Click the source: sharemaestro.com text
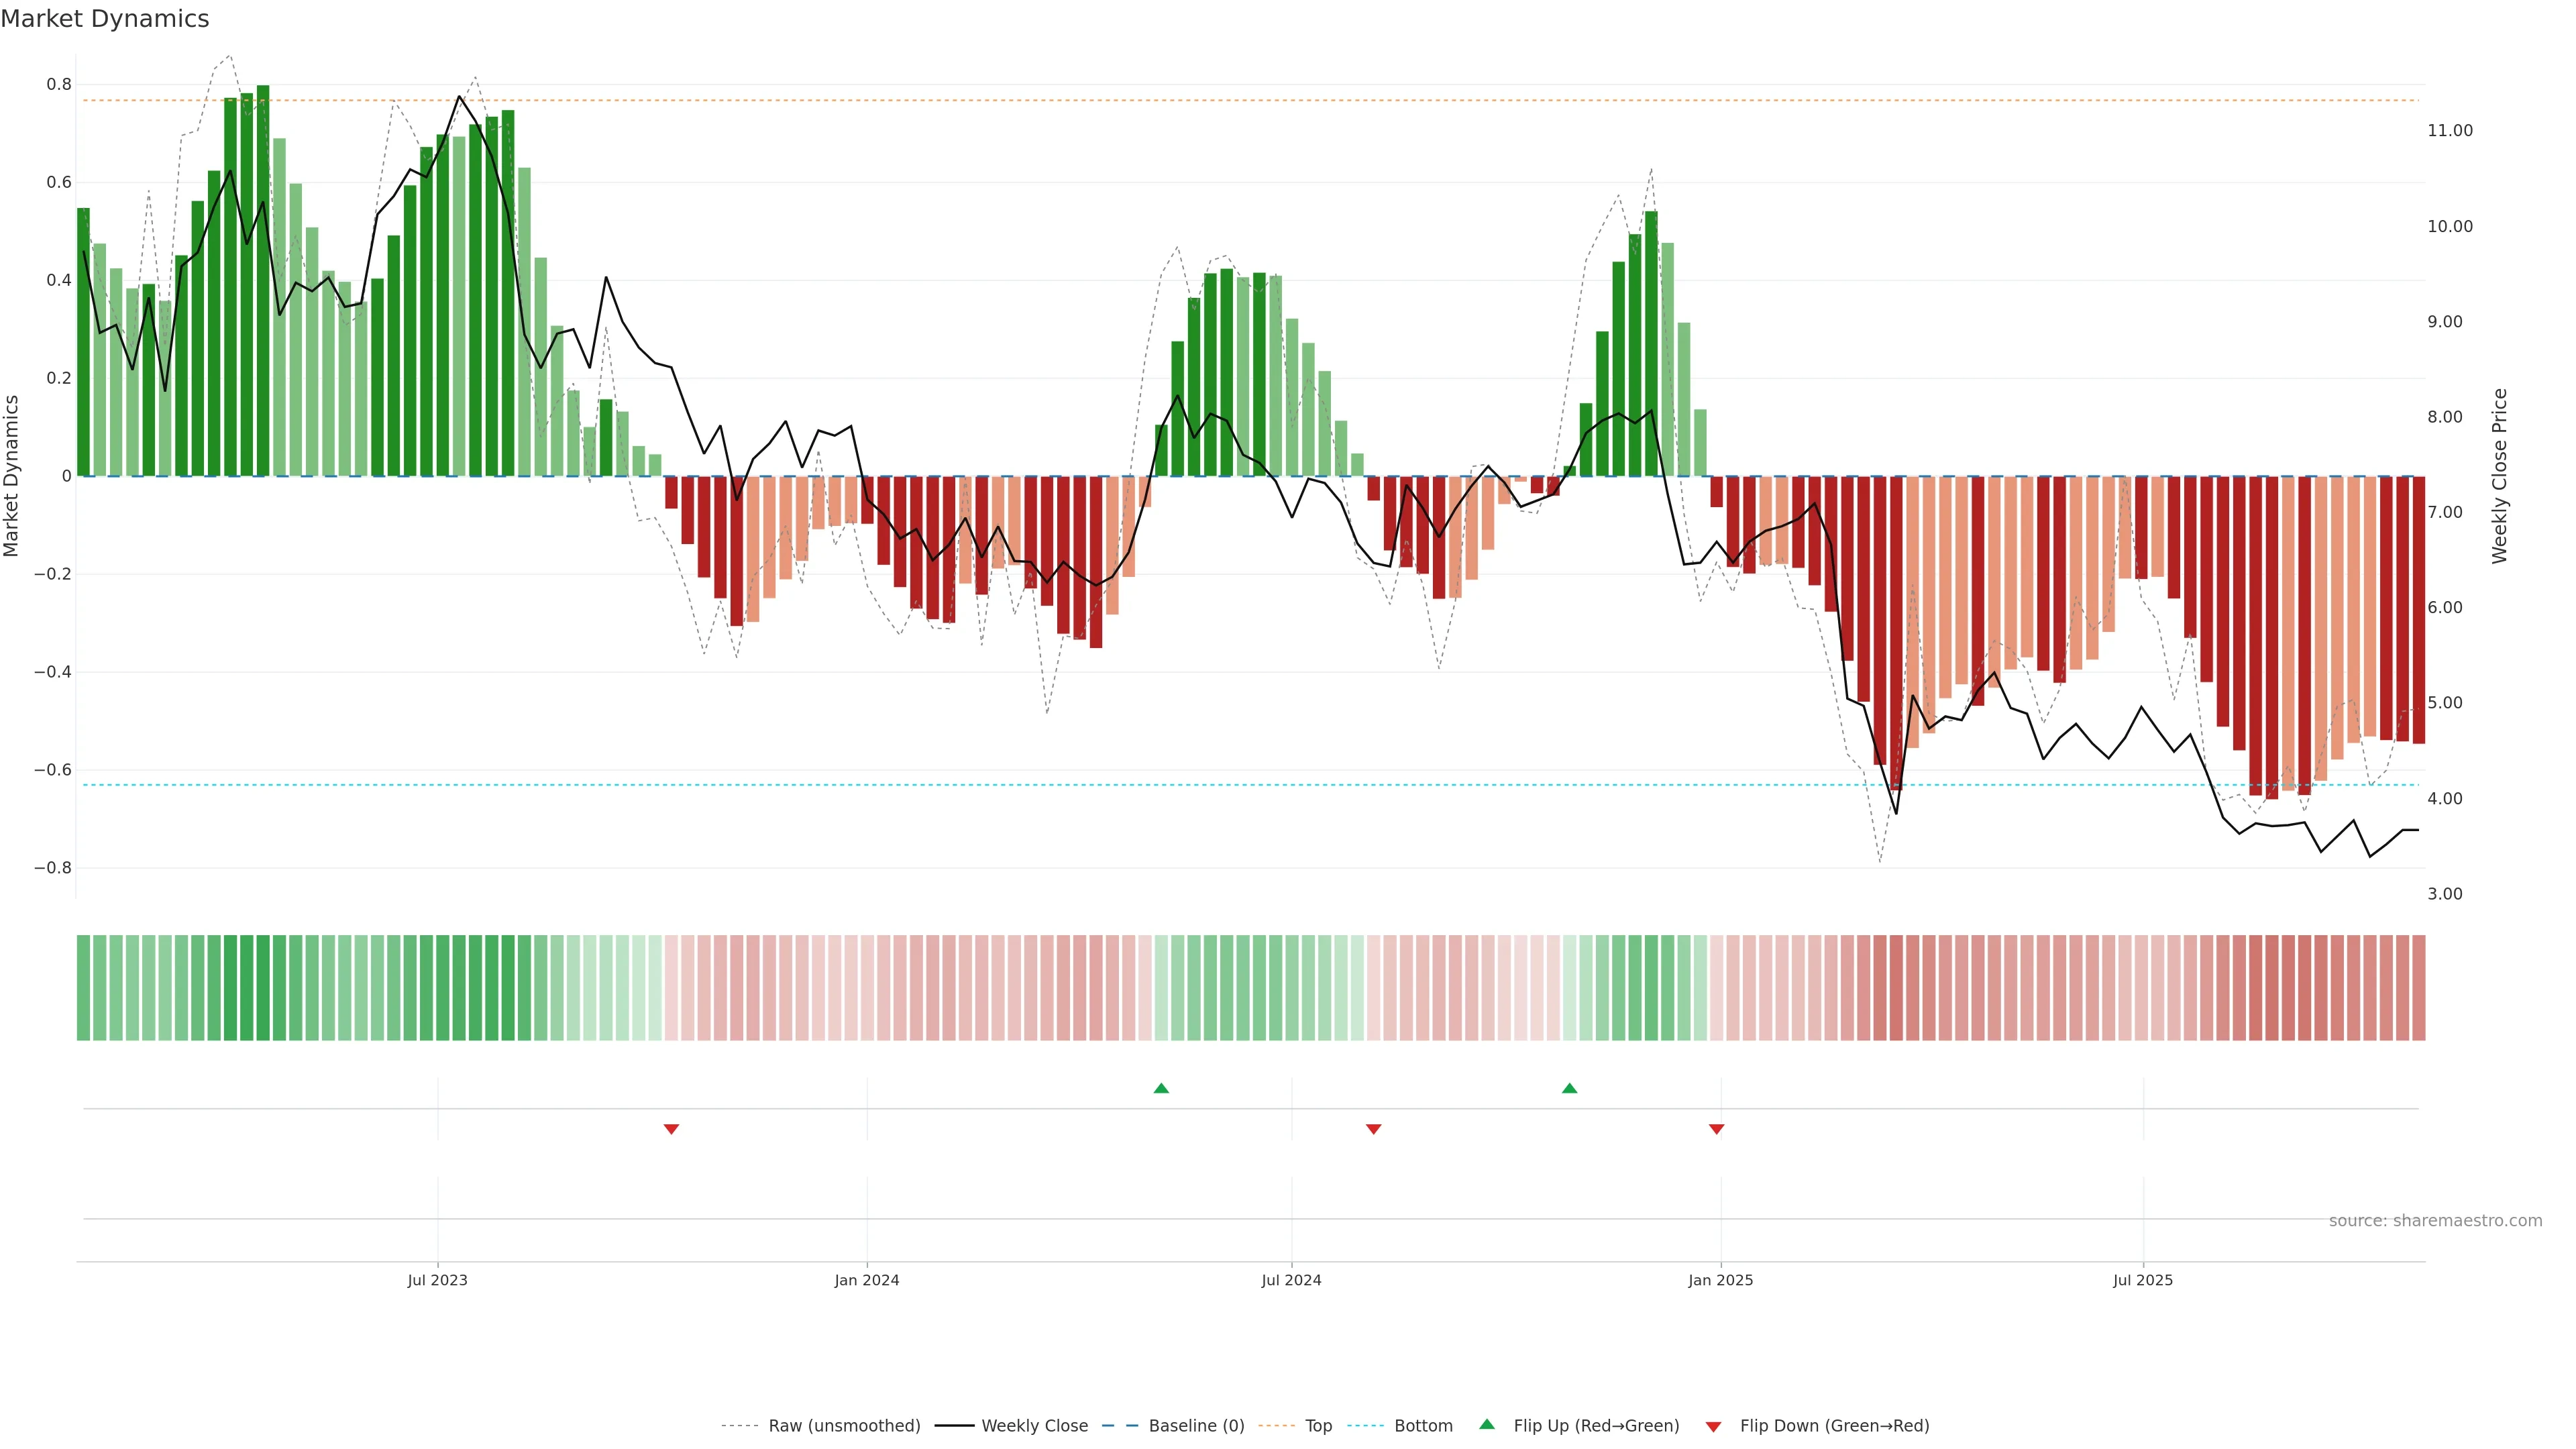 point(2435,1220)
